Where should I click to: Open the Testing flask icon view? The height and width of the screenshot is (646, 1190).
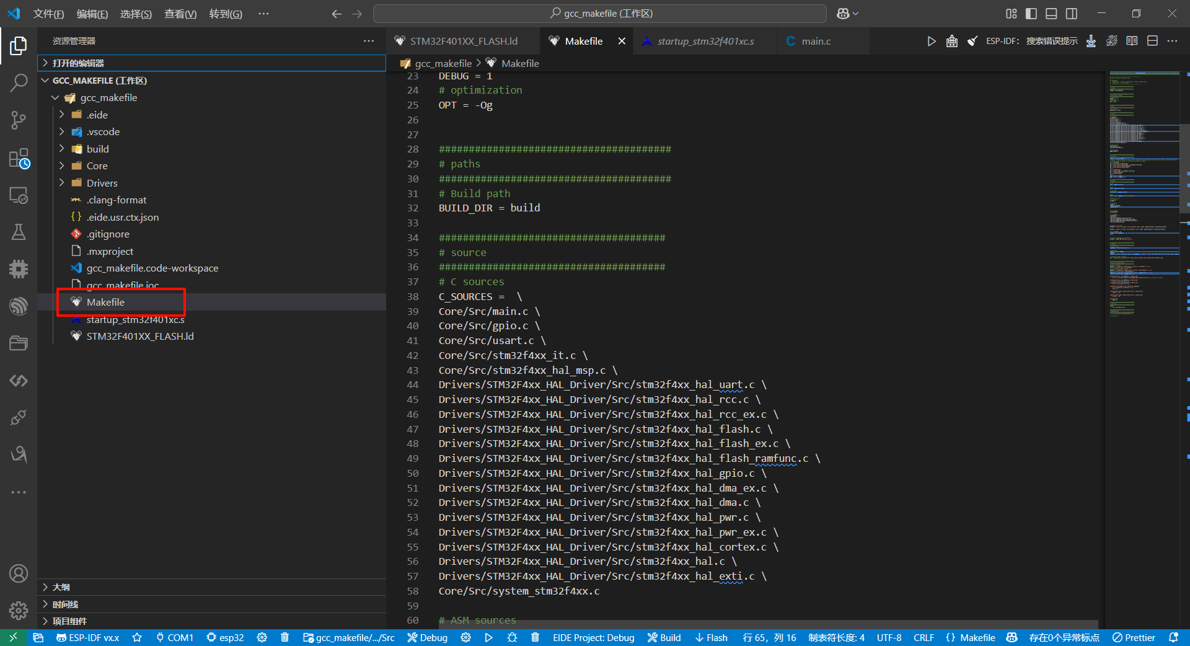point(19,232)
